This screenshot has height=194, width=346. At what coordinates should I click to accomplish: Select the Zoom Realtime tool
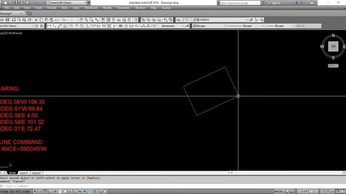[x=86, y=20]
